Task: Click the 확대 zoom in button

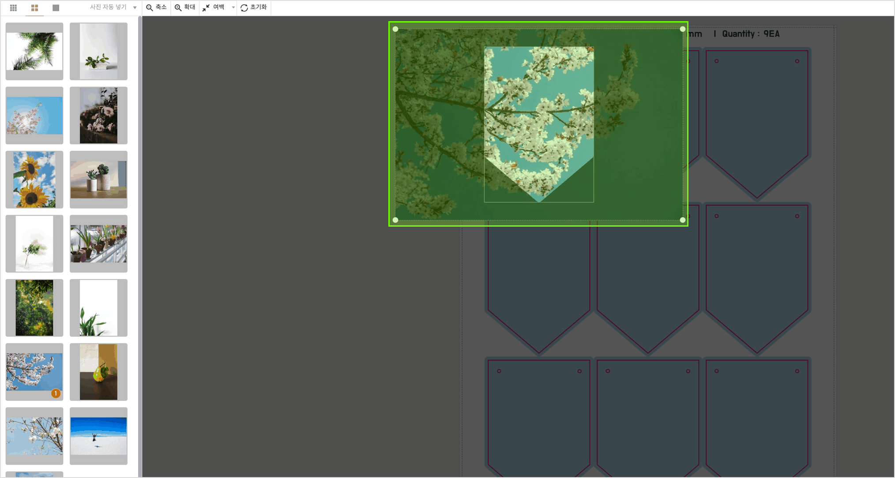Action: tap(185, 7)
